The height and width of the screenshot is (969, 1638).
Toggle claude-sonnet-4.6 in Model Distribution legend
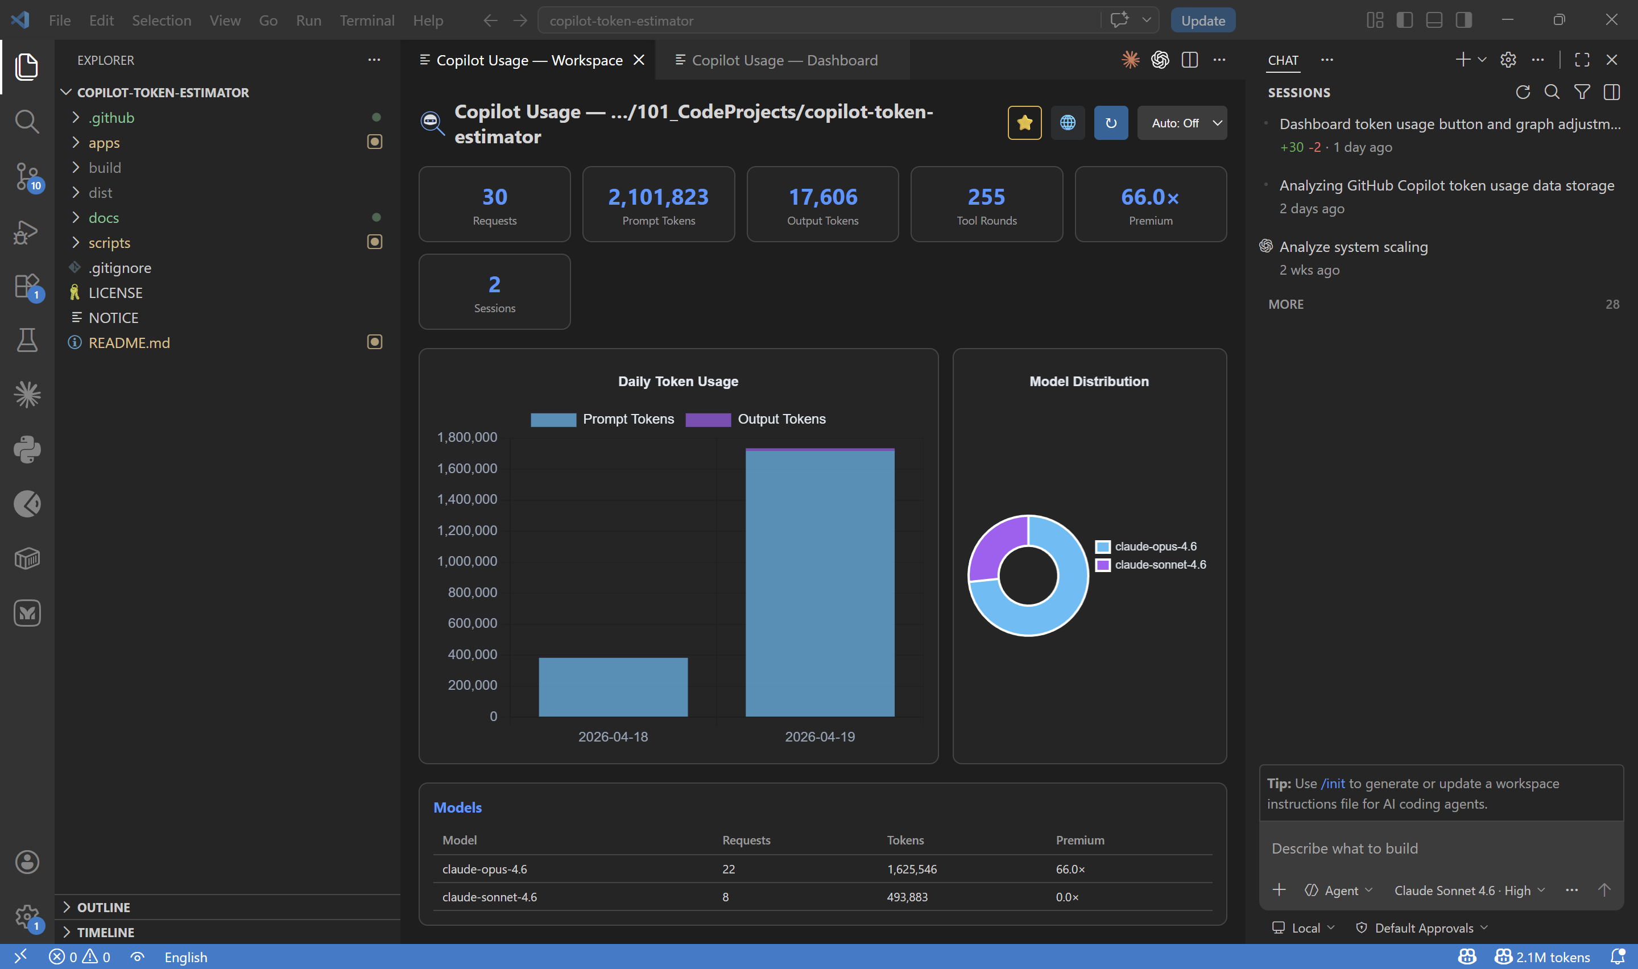coord(1151,565)
